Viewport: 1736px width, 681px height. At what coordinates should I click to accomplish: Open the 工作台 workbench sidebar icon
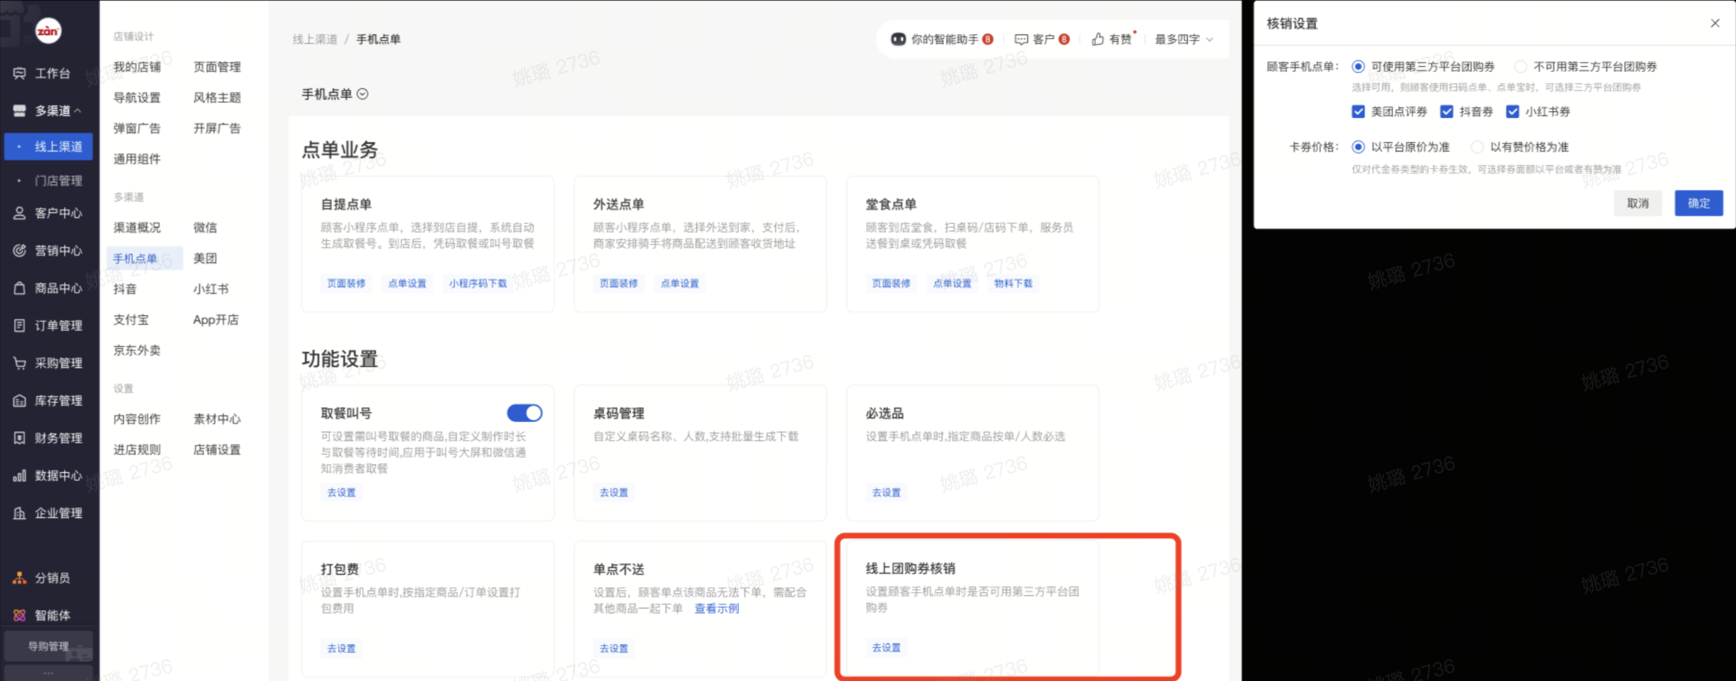[x=19, y=73]
